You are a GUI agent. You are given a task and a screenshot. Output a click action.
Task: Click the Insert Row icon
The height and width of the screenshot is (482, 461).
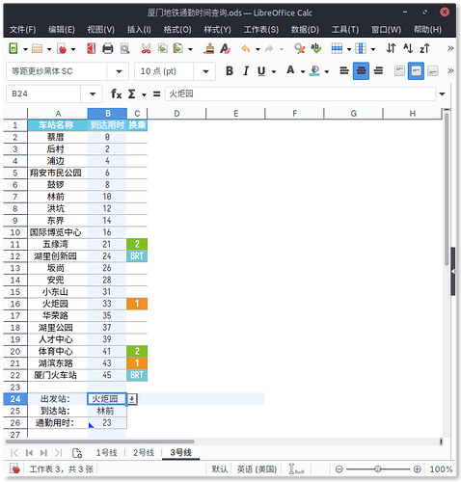337,48
